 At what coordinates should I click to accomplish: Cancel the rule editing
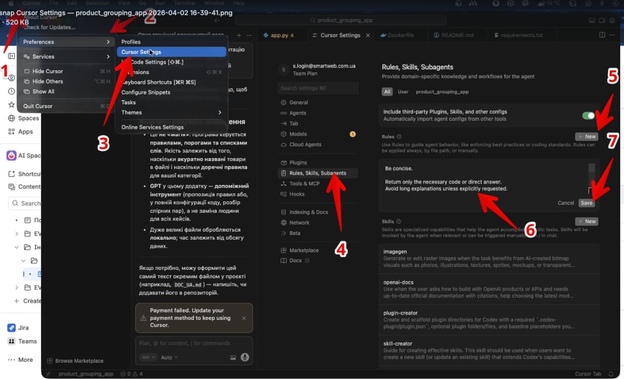tap(565, 203)
